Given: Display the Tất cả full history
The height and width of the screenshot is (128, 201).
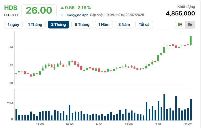Looking at the screenshot, I should [144, 25].
